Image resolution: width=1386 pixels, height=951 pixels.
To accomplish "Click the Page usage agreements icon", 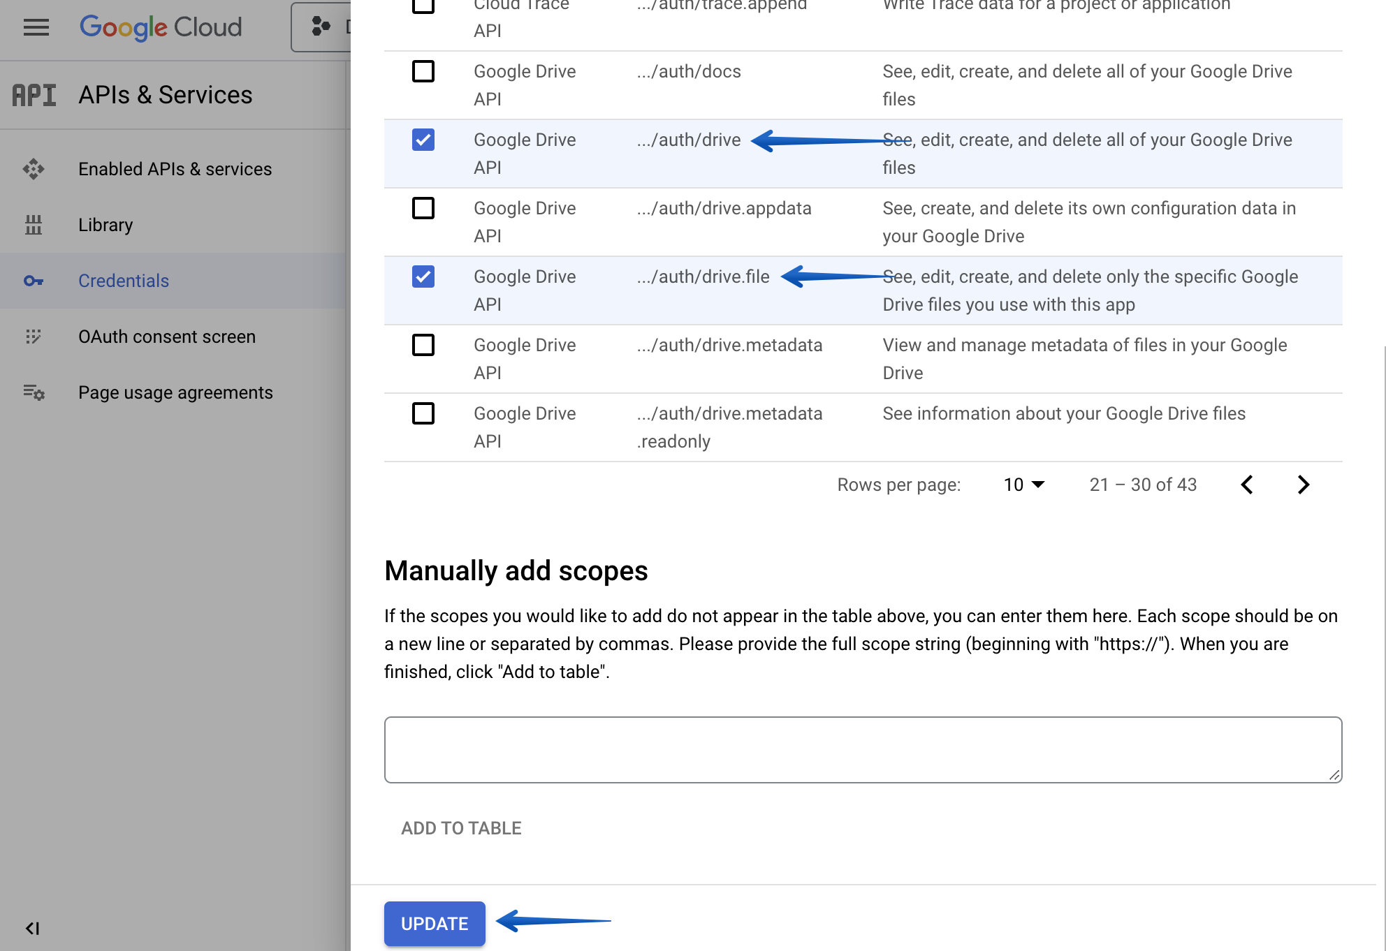I will (34, 392).
